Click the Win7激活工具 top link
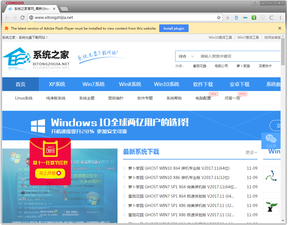 (248, 38)
